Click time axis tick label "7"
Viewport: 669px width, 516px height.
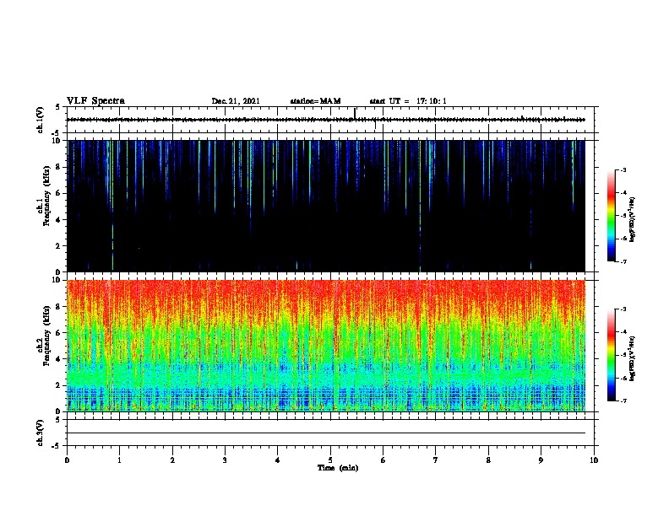(x=436, y=460)
